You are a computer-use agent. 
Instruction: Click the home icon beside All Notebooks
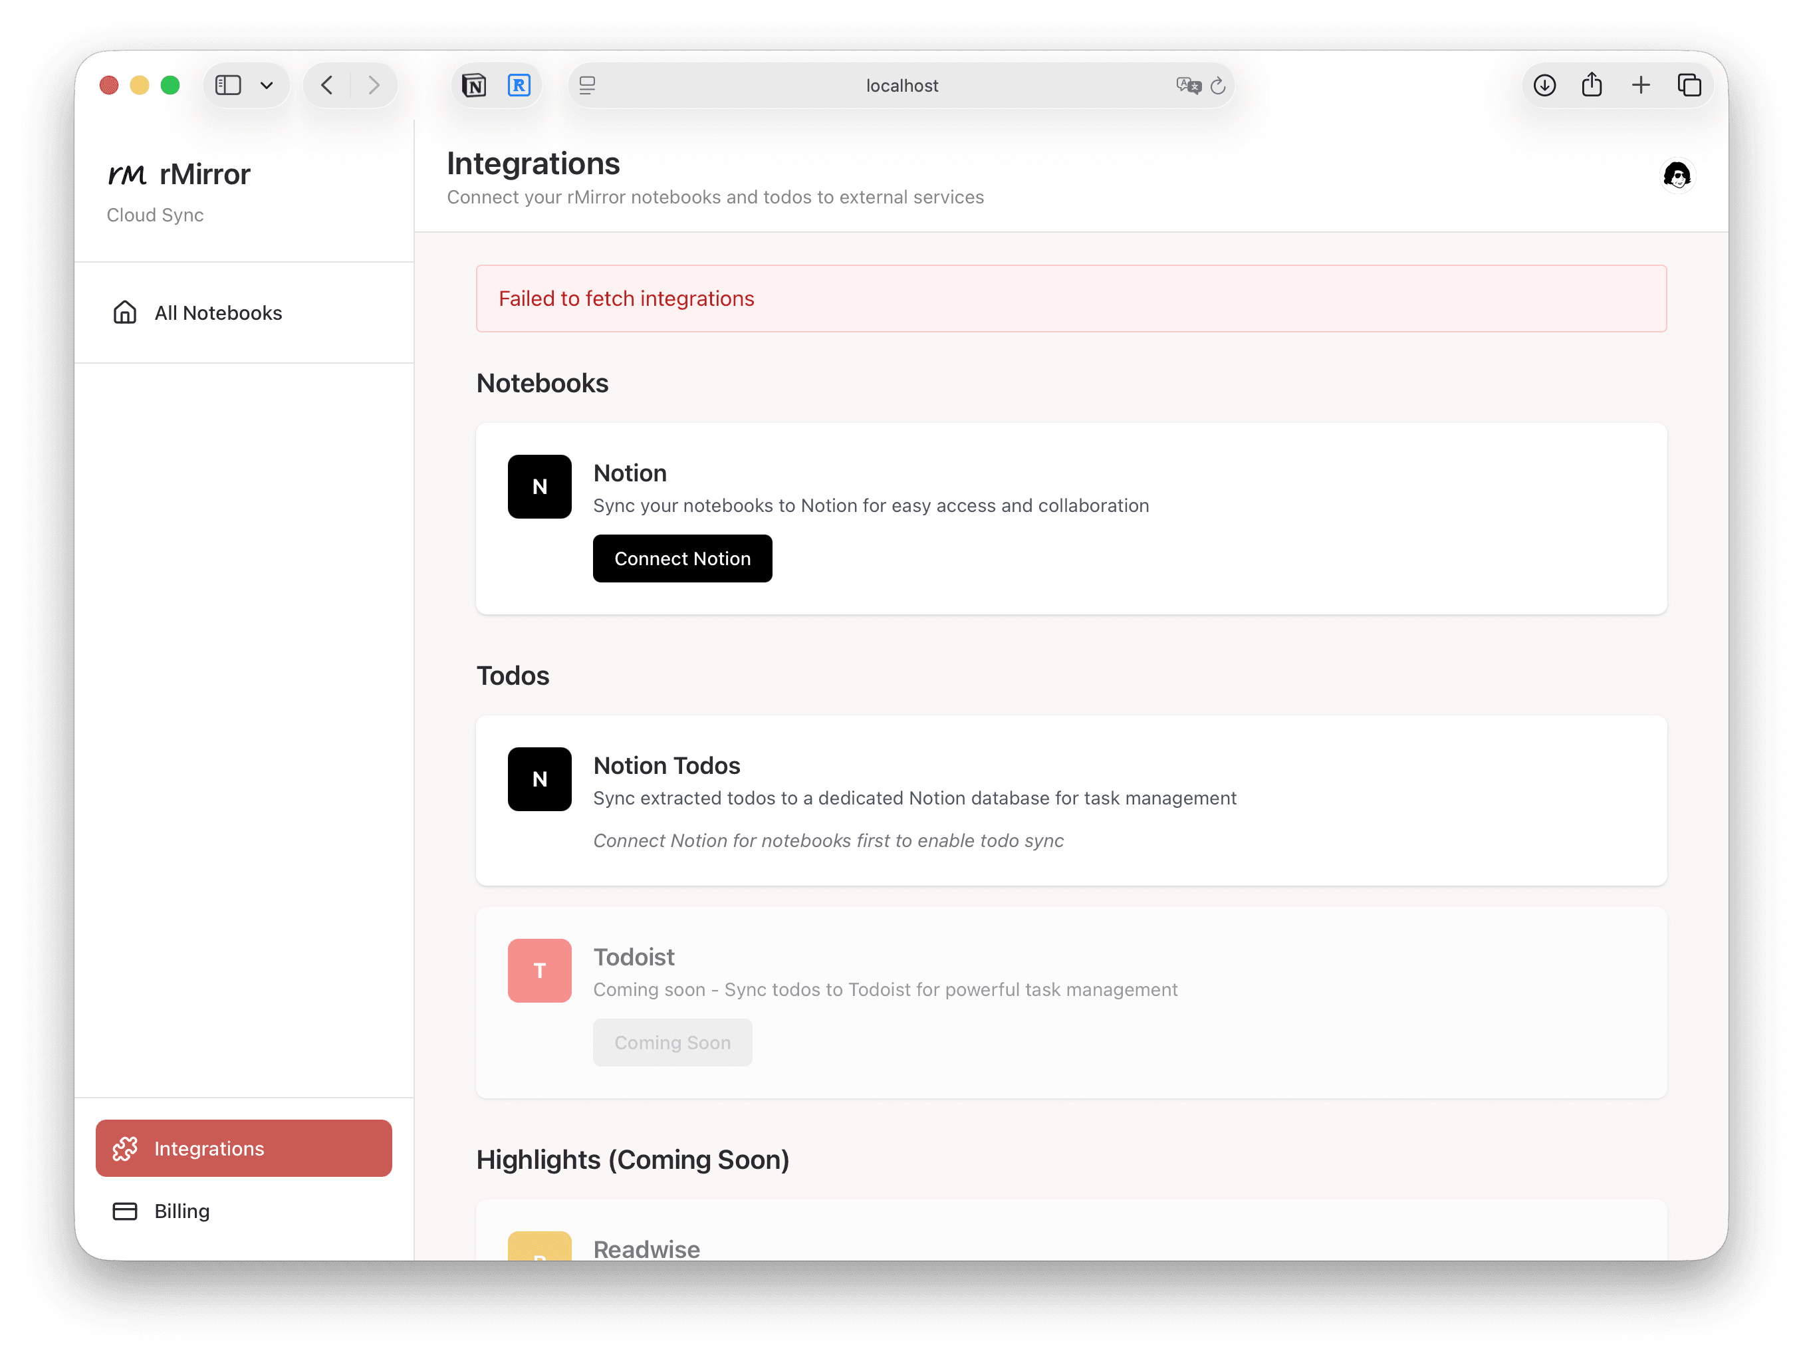pyautogui.click(x=125, y=312)
